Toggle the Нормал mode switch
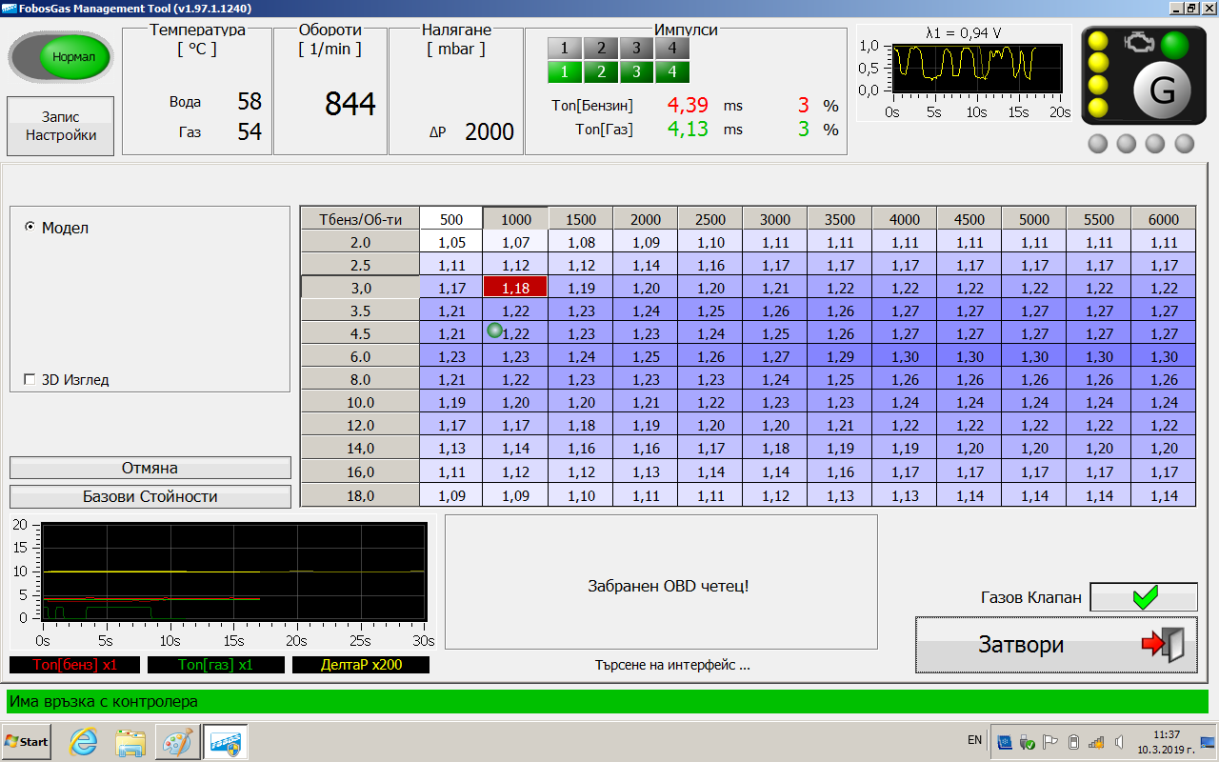Image resolution: width=1219 pixels, height=762 pixels. point(61,56)
